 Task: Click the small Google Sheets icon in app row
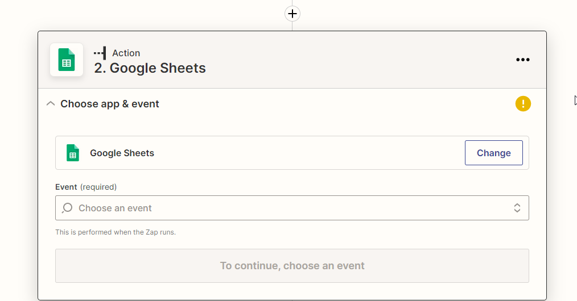[x=73, y=153]
